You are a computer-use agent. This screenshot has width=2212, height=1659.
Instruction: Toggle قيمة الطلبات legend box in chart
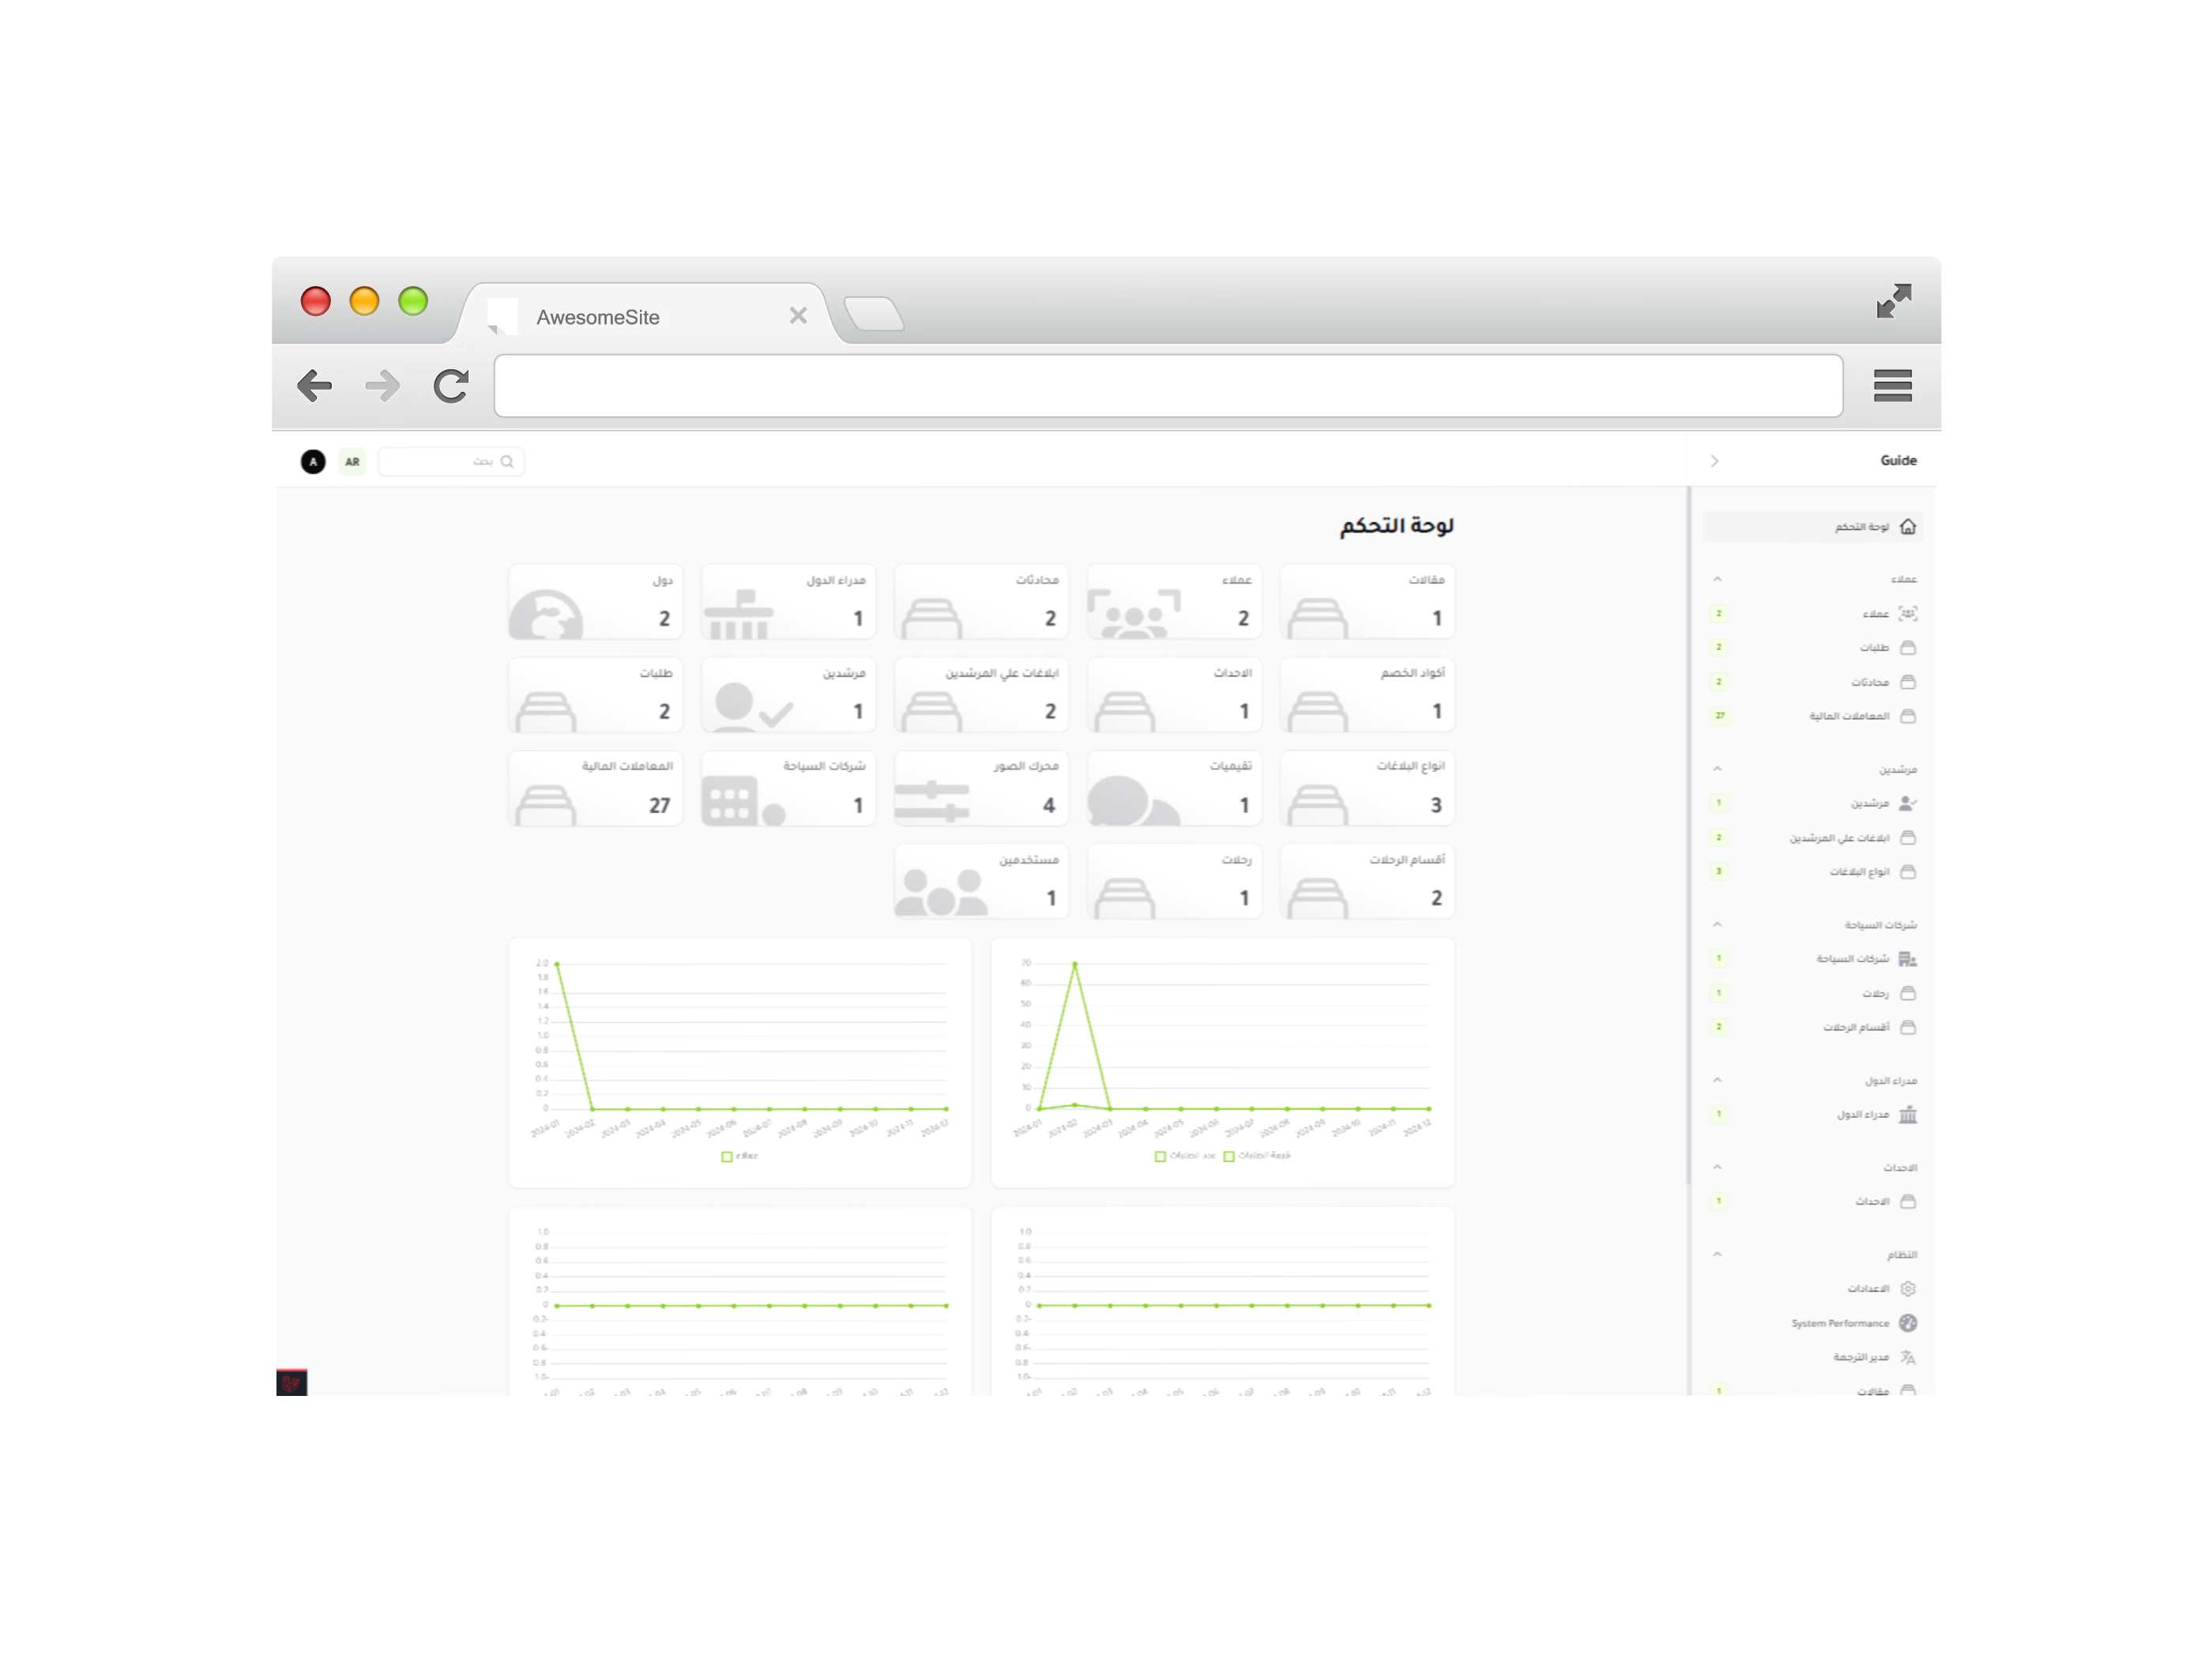point(1229,1156)
